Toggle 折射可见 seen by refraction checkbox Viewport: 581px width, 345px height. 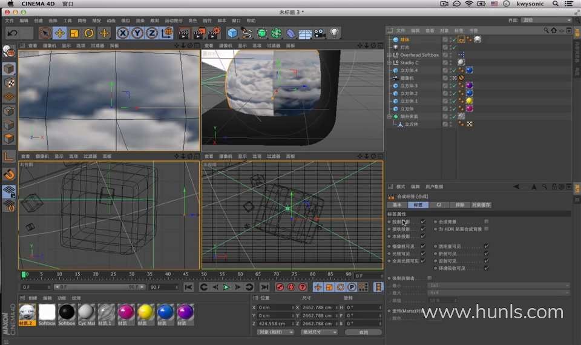487,254
